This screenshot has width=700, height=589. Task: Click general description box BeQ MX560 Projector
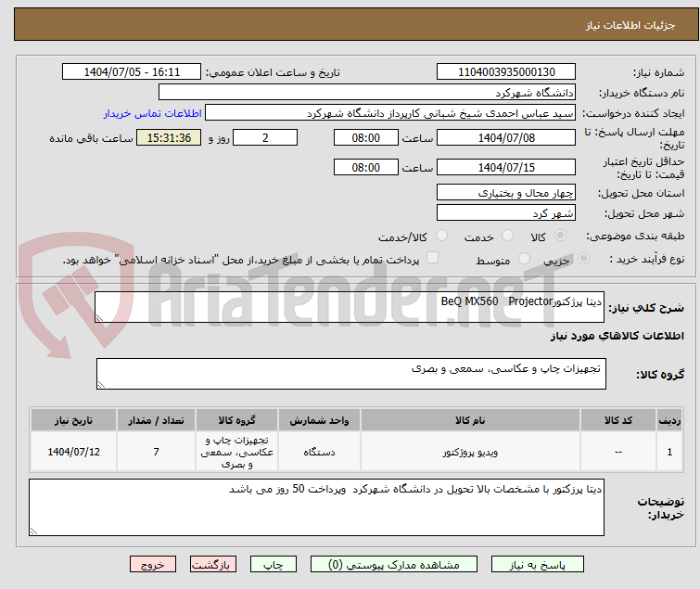(350, 307)
